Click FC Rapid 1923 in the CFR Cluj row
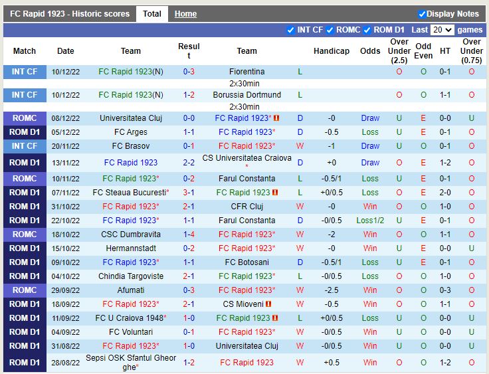The width and height of the screenshot is (489, 374). pyautogui.click(x=131, y=207)
